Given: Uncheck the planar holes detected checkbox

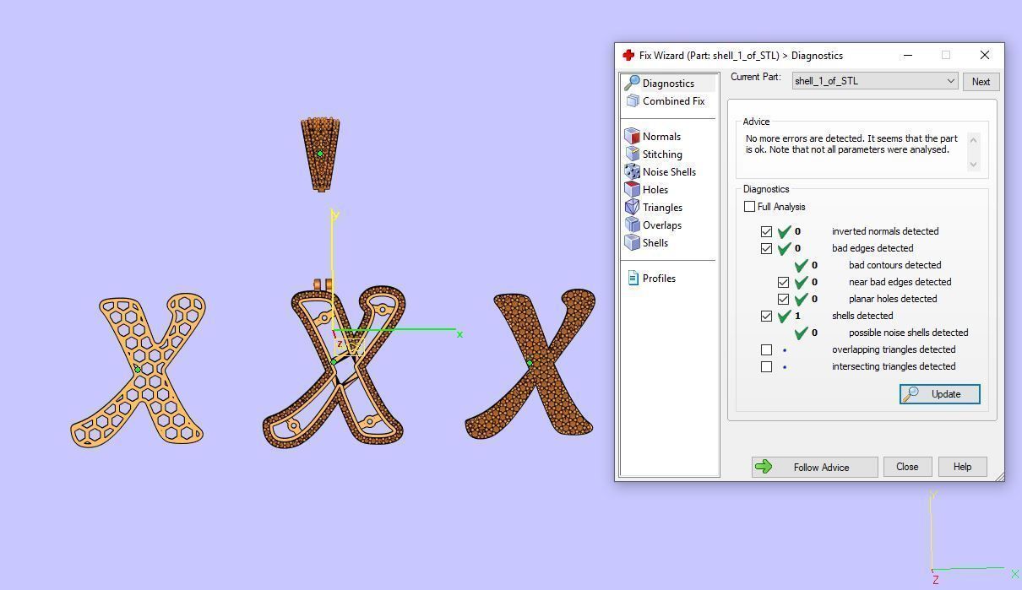Looking at the screenshot, I should [x=783, y=299].
